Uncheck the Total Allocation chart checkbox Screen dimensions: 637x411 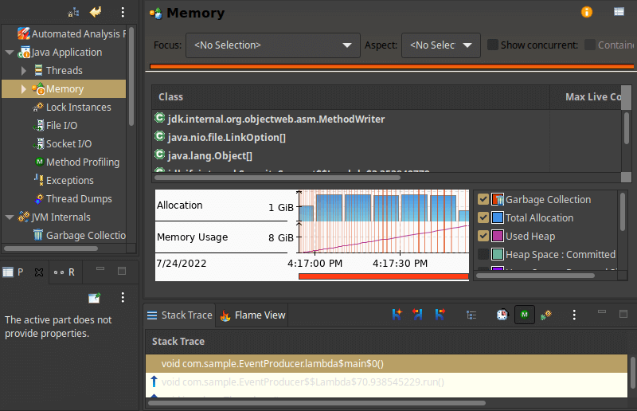[483, 217]
